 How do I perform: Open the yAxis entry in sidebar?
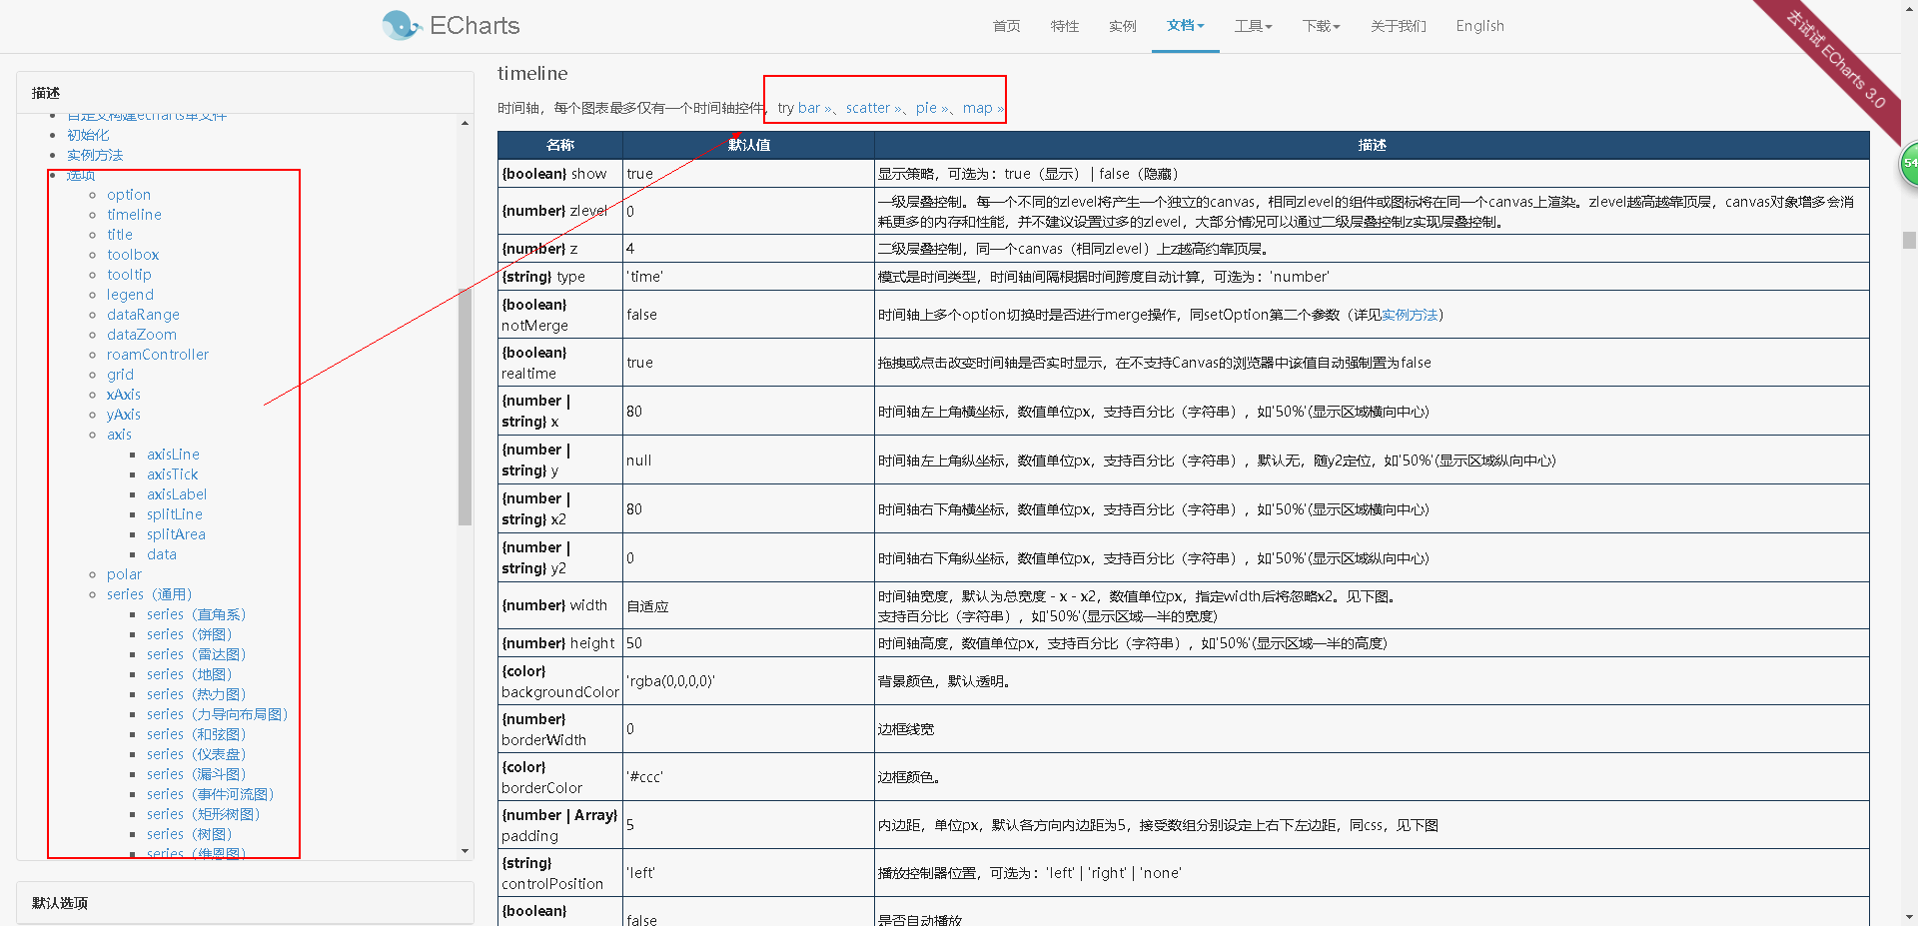[124, 415]
